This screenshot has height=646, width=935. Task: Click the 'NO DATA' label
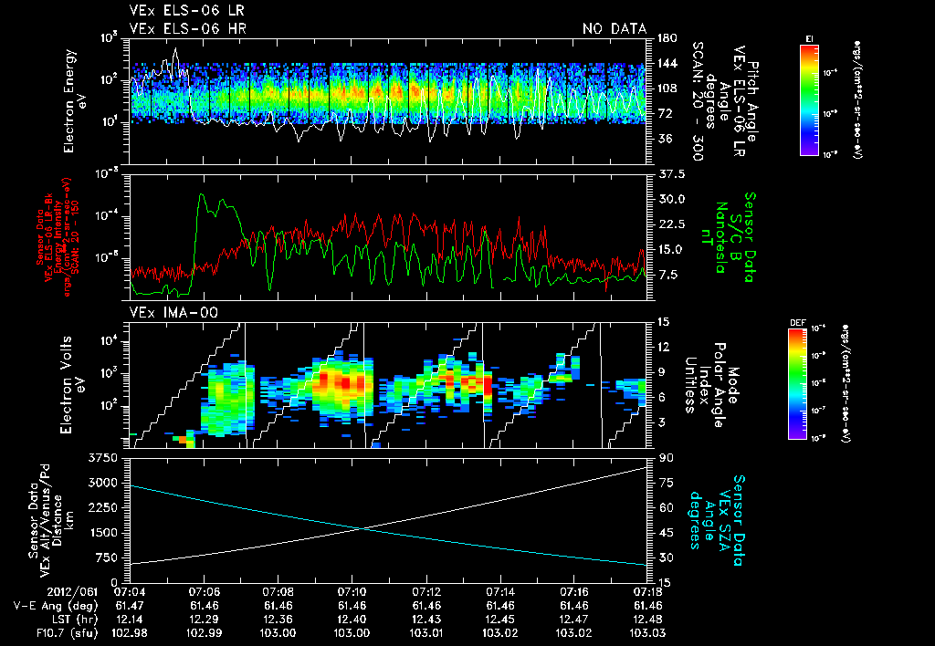click(x=615, y=28)
